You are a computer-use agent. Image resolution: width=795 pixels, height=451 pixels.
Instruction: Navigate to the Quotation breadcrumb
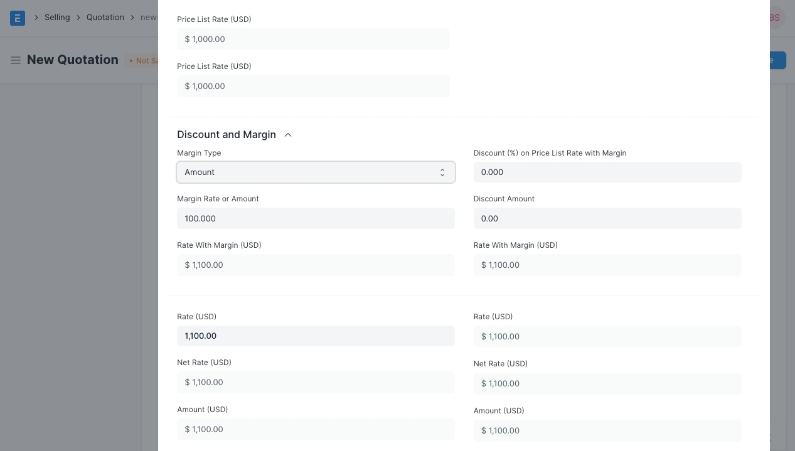[105, 18]
